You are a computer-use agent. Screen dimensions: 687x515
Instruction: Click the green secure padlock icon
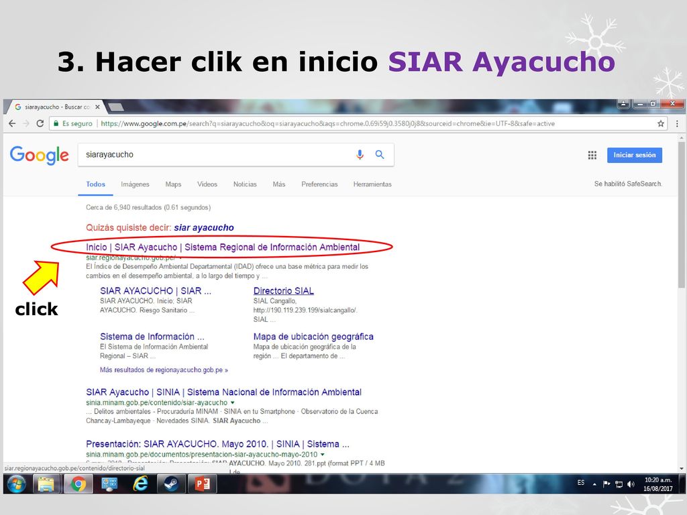pos(56,123)
